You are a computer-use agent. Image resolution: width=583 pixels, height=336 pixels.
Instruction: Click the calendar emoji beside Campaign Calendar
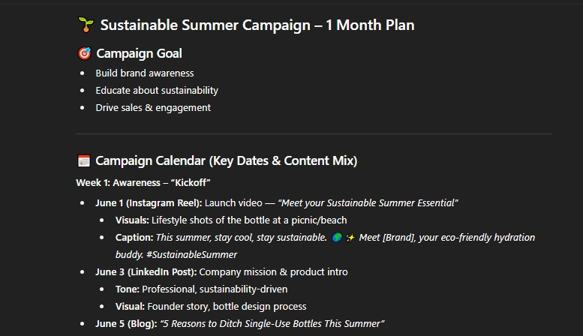[84, 161]
